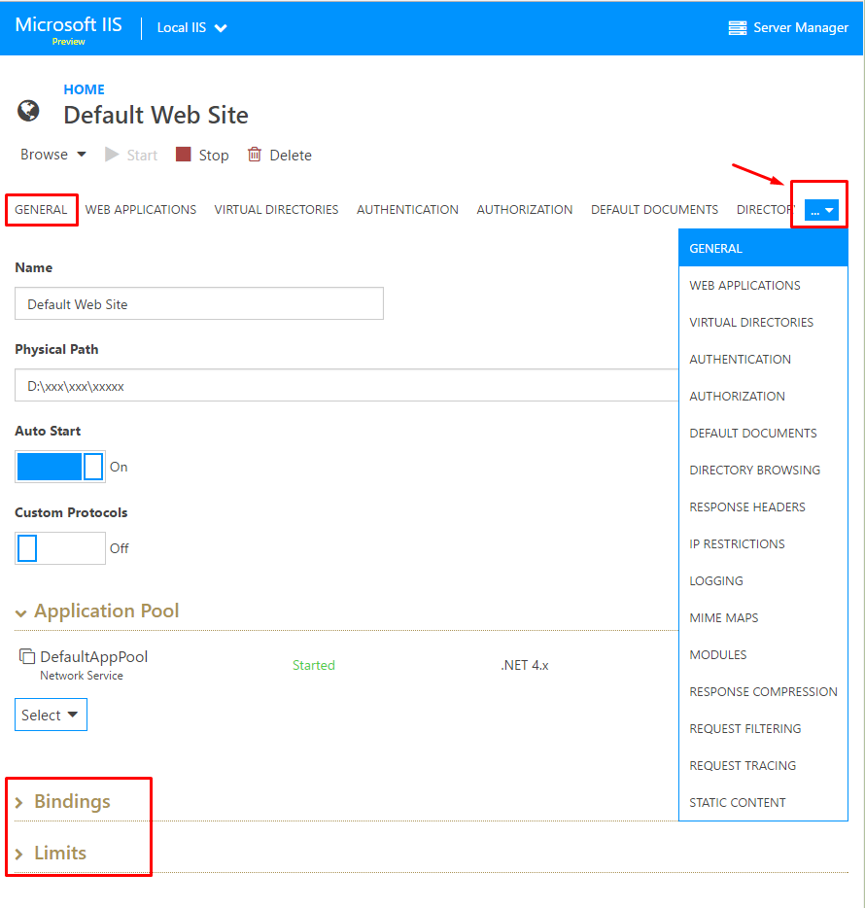Open the Local IIS server dropdown
The height and width of the screenshot is (908, 865).
point(191,28)
